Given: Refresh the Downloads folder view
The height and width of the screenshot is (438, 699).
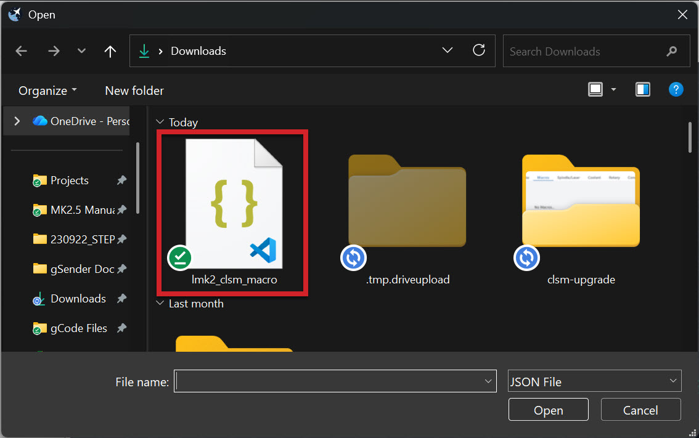Looking at the screenshot, I should pos(479,51).
